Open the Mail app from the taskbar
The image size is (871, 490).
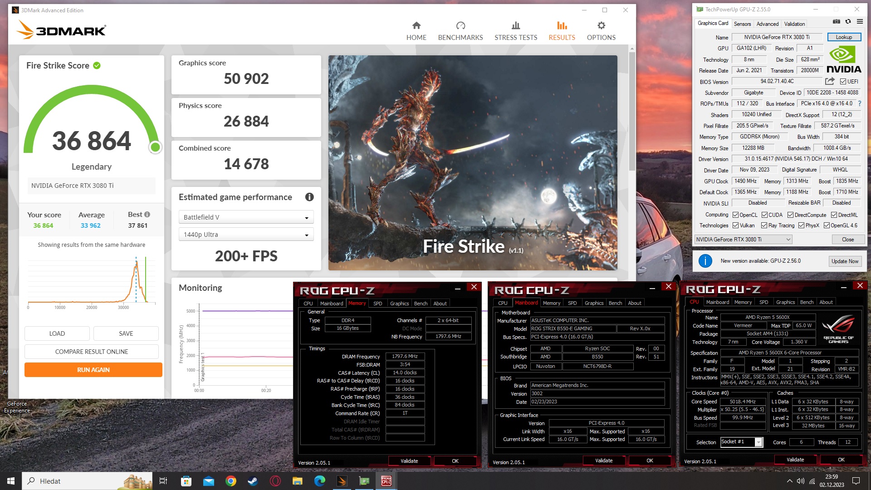click(208, 481)
